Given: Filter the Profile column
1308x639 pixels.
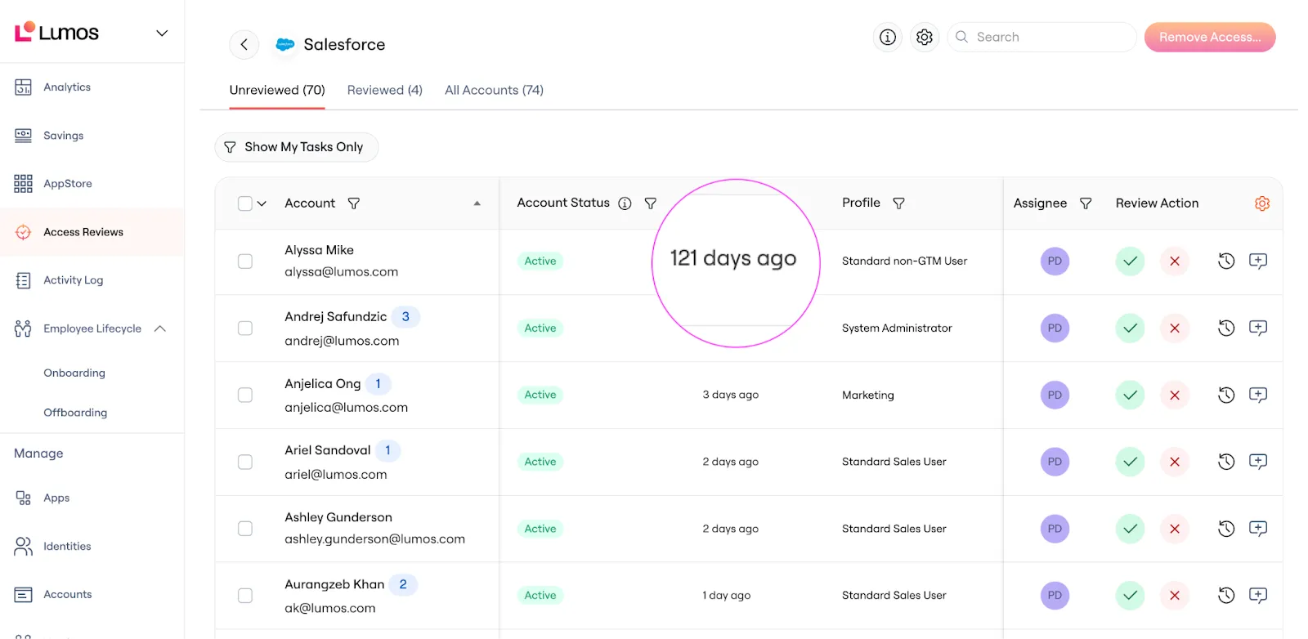Looking at the screenshot, I should (x=898, y=203).
